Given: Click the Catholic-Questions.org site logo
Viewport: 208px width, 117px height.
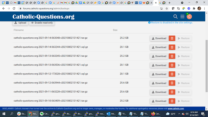Looking at the screenshot, I should tap(43, 17).
